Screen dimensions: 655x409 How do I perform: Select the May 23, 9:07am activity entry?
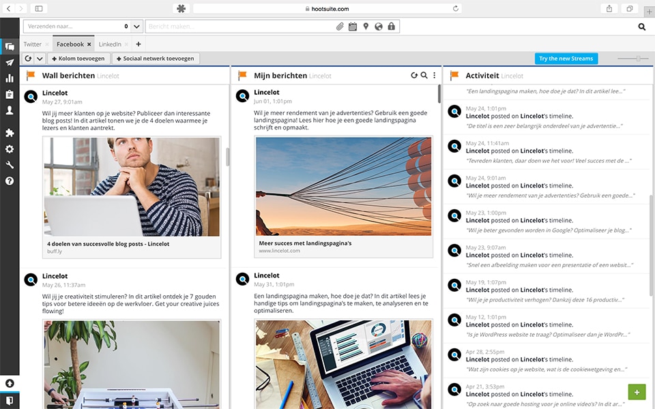coord(547,256)
